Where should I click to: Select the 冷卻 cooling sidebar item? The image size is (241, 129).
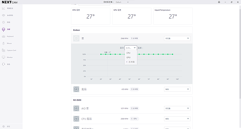6,29
